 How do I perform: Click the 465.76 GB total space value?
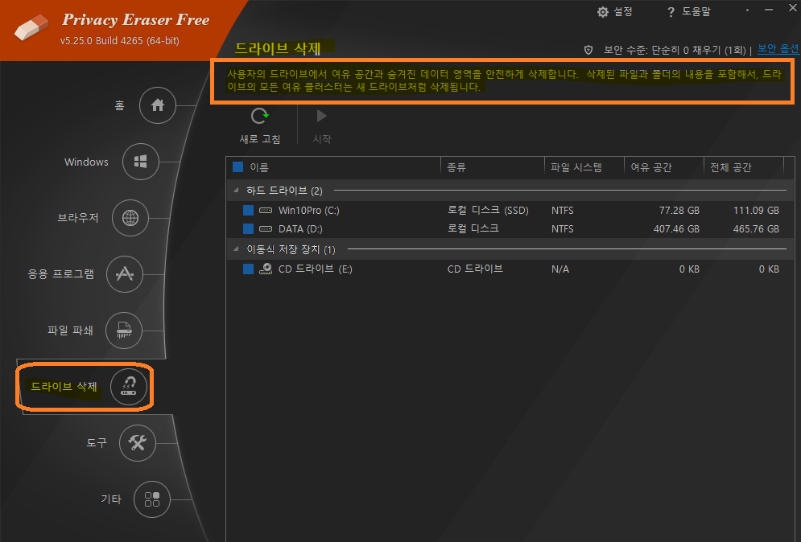756,228
